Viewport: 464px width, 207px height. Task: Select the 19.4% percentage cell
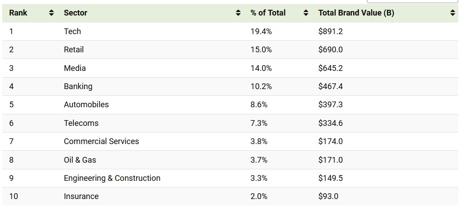tap(261, 31)
